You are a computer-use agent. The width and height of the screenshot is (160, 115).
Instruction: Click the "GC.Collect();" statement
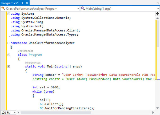click(x=51, y=104)
